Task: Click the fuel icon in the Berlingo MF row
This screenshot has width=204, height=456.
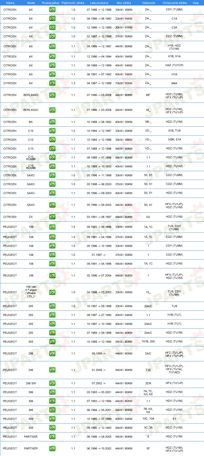Action: pyautogui.click(x=52, y=95)
